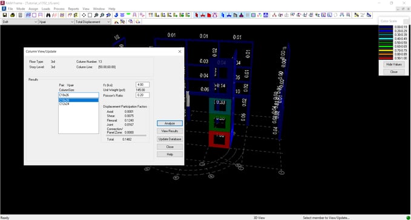Click the zoom window rectangle icon
411x220 pixels.
coord(90,15)
